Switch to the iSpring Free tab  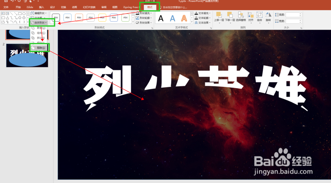pos(130,7)
